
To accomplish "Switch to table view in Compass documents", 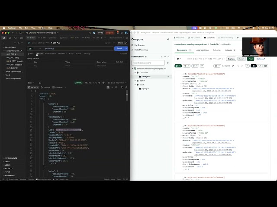I will click(265, 66).
